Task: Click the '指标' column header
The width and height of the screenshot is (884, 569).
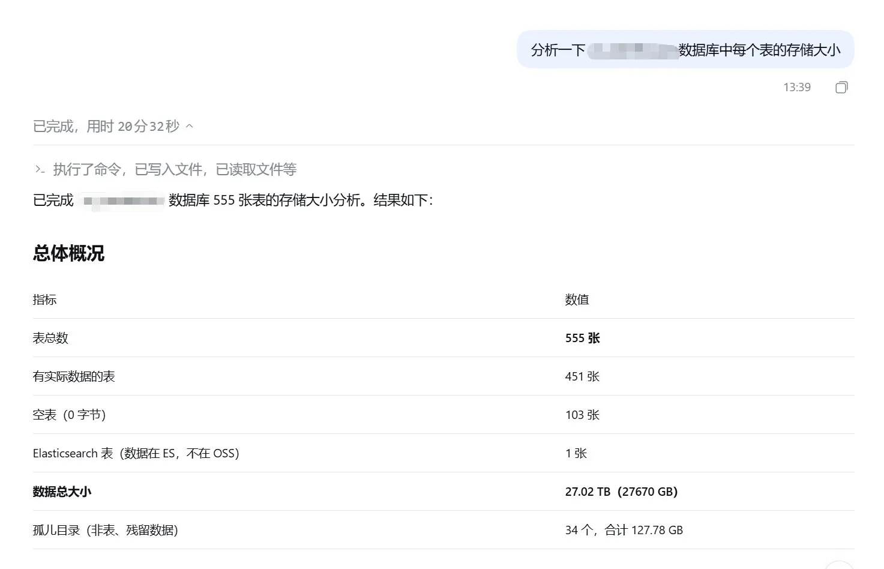Action: click(x=44, y=300)
